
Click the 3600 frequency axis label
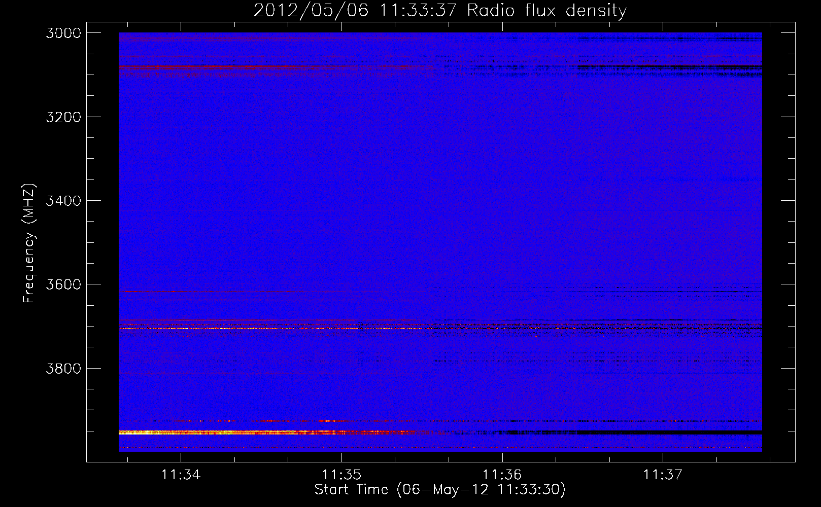(63, 284)
